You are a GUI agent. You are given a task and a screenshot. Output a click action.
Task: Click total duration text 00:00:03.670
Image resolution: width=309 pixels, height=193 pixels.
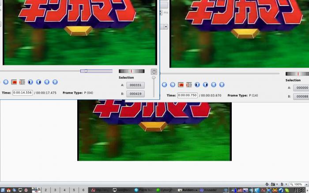[x=211, y=95]
